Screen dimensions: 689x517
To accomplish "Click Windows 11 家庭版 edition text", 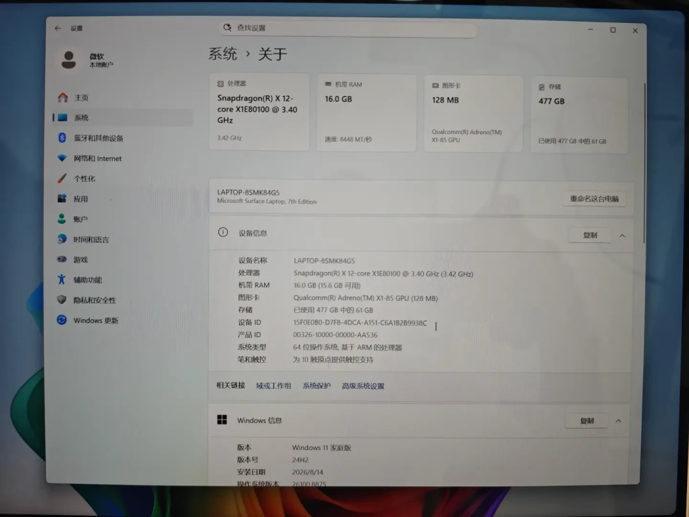I will (322, 447).
